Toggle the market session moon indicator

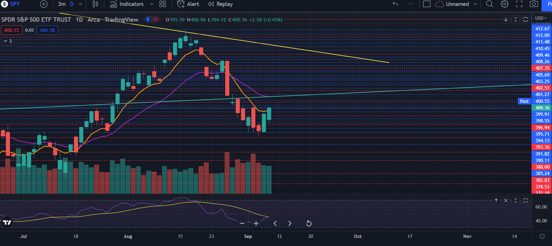point(148,20)
